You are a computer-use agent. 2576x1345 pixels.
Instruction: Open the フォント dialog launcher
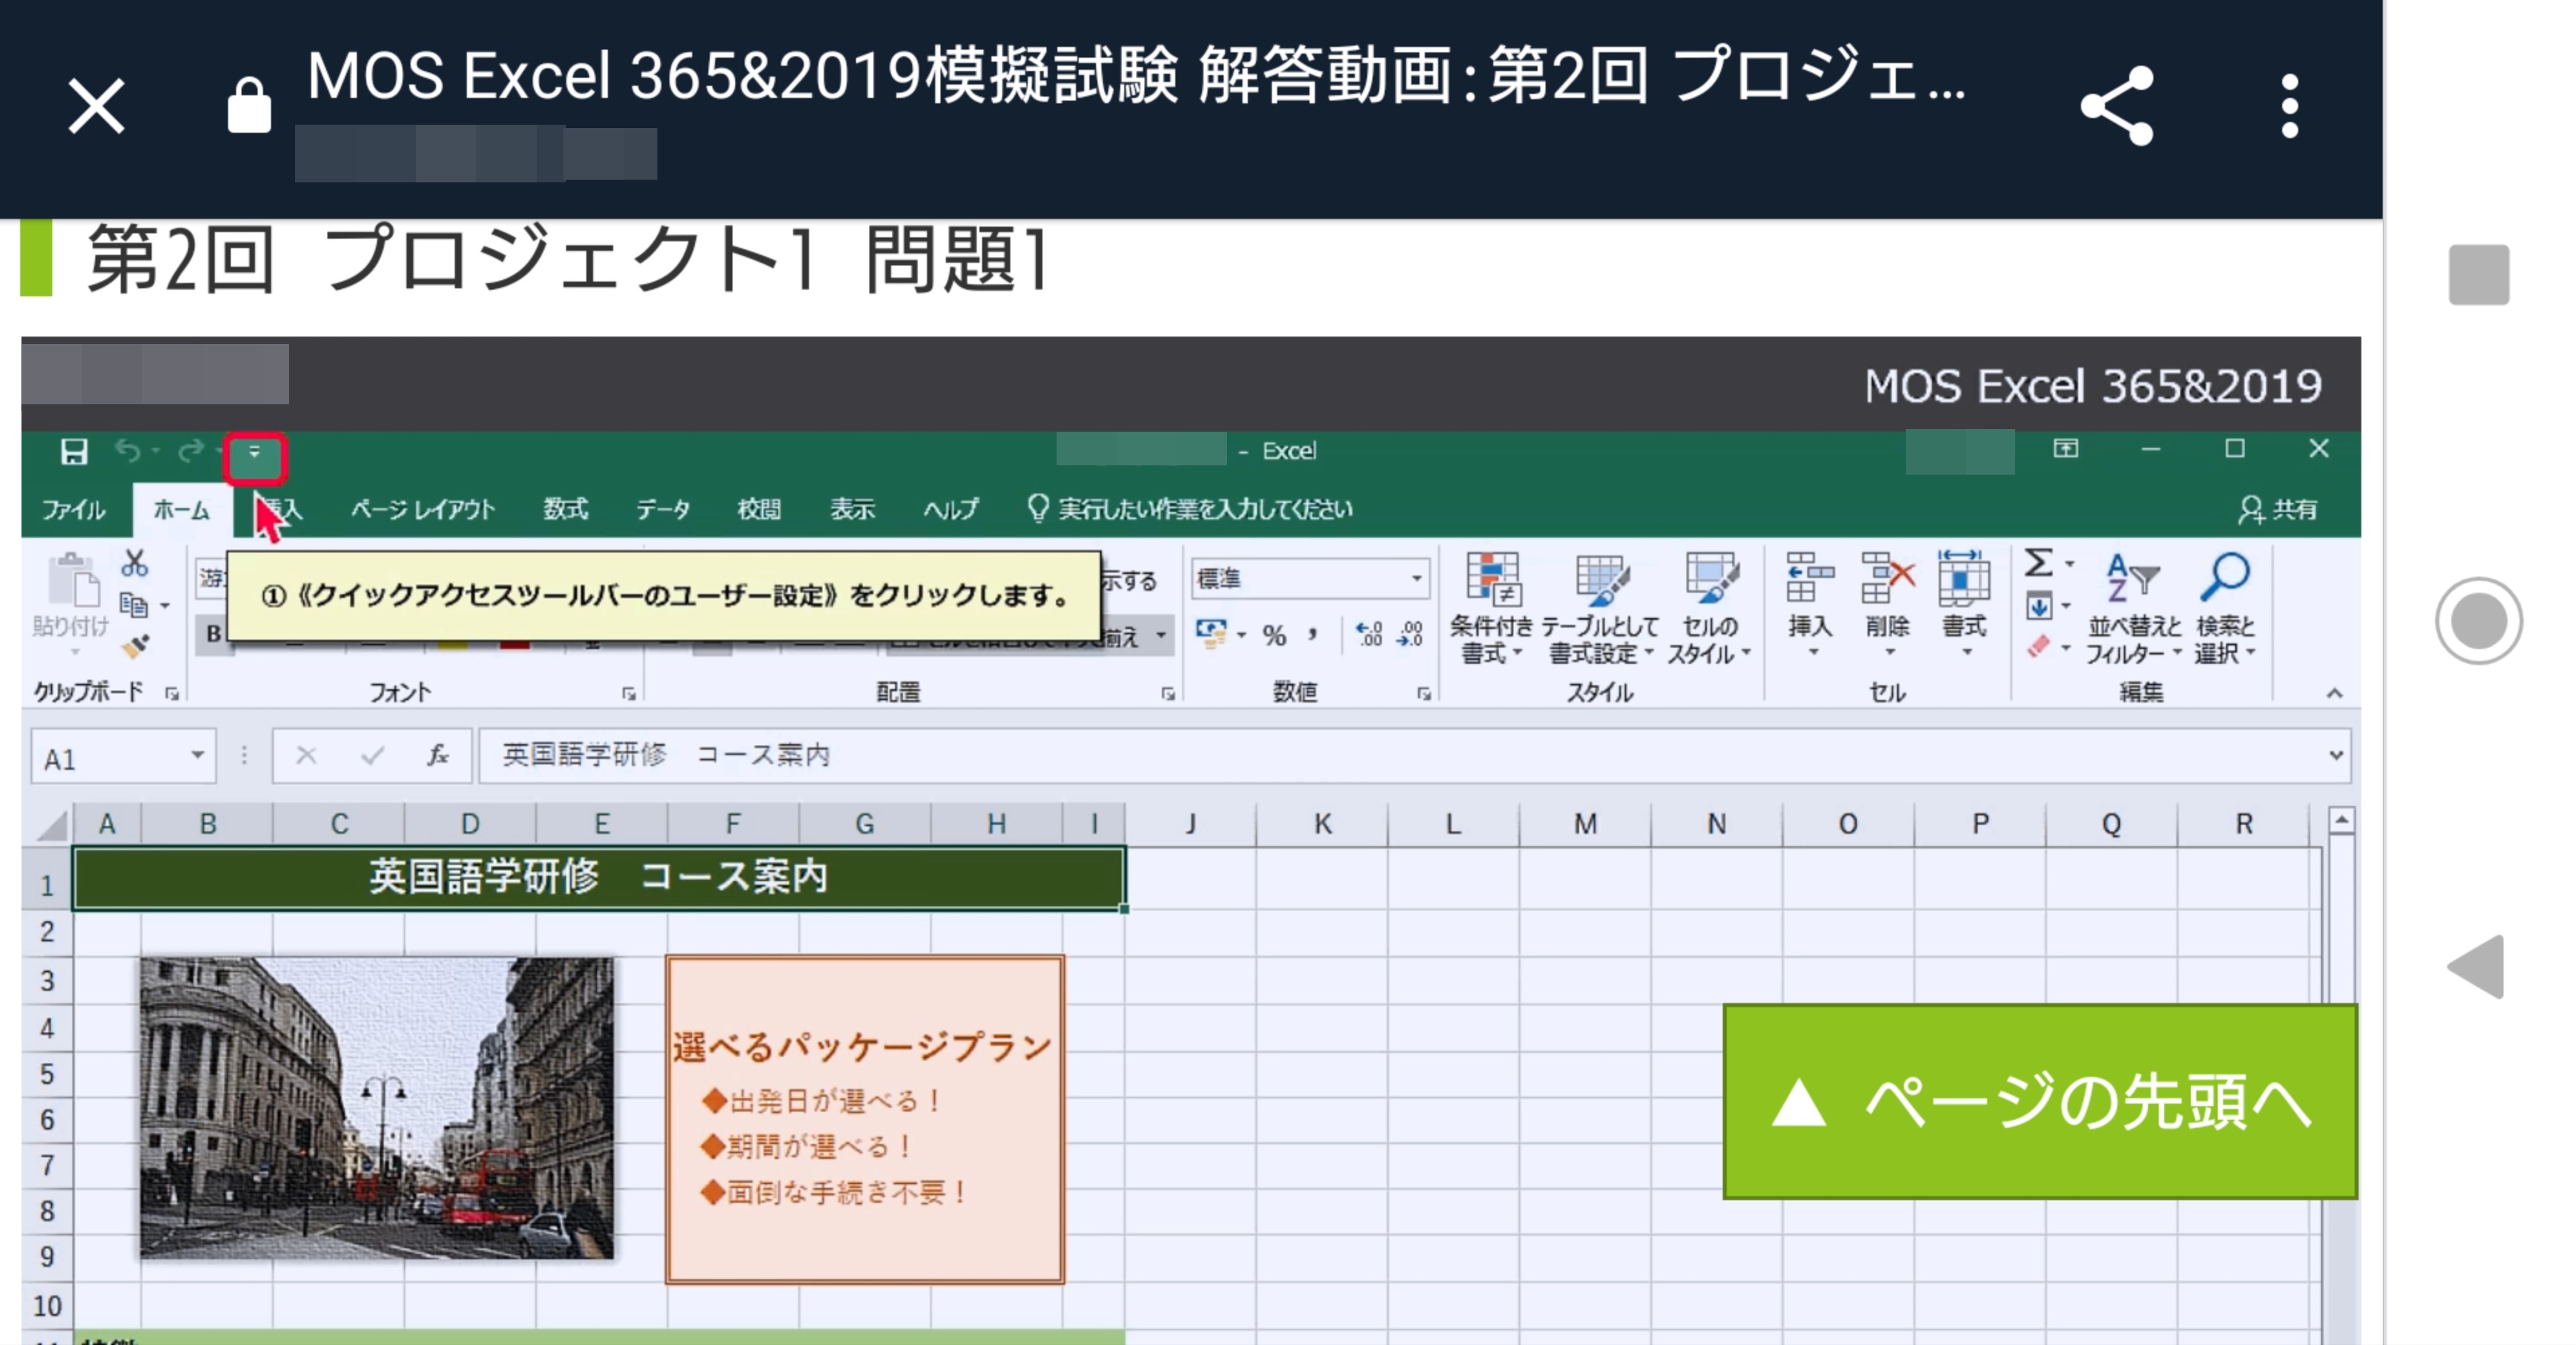[x=628, y=693]
